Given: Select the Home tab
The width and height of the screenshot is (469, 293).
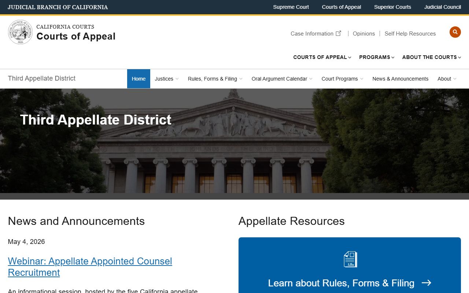Looking at the screenshot, I should pyautogui.click(x=139, y=79).
